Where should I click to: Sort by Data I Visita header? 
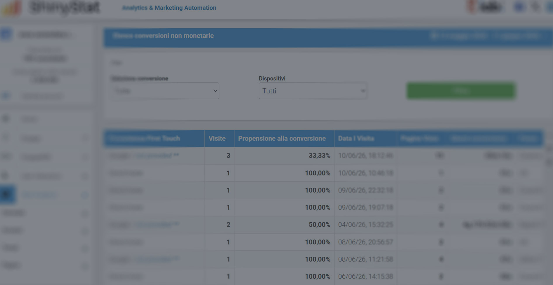click(x=365, y=139)
